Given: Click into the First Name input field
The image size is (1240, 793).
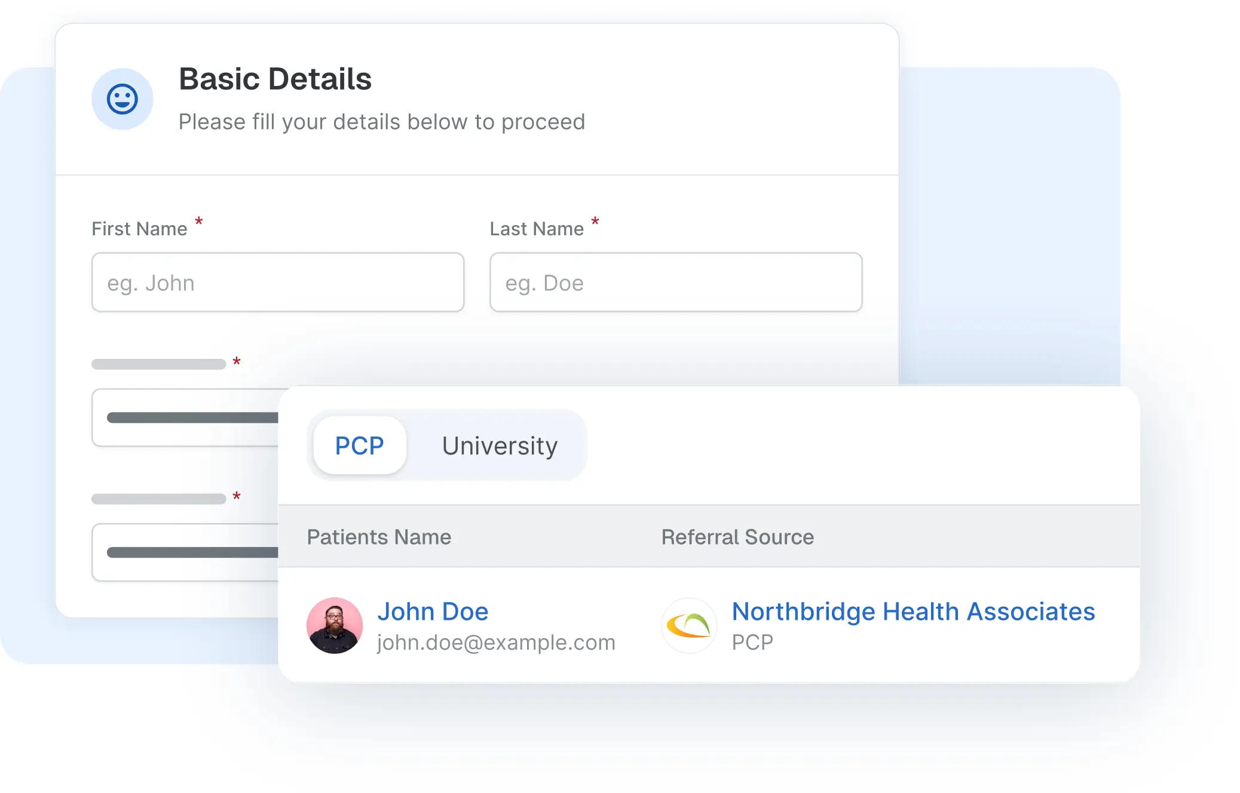Looking at the screenshot, I should pyautogui.click(x=278, y=282).
